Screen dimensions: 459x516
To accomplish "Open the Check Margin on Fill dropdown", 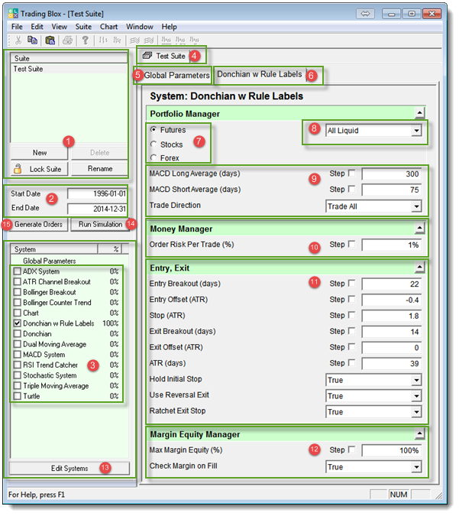I will pos(416,466).
